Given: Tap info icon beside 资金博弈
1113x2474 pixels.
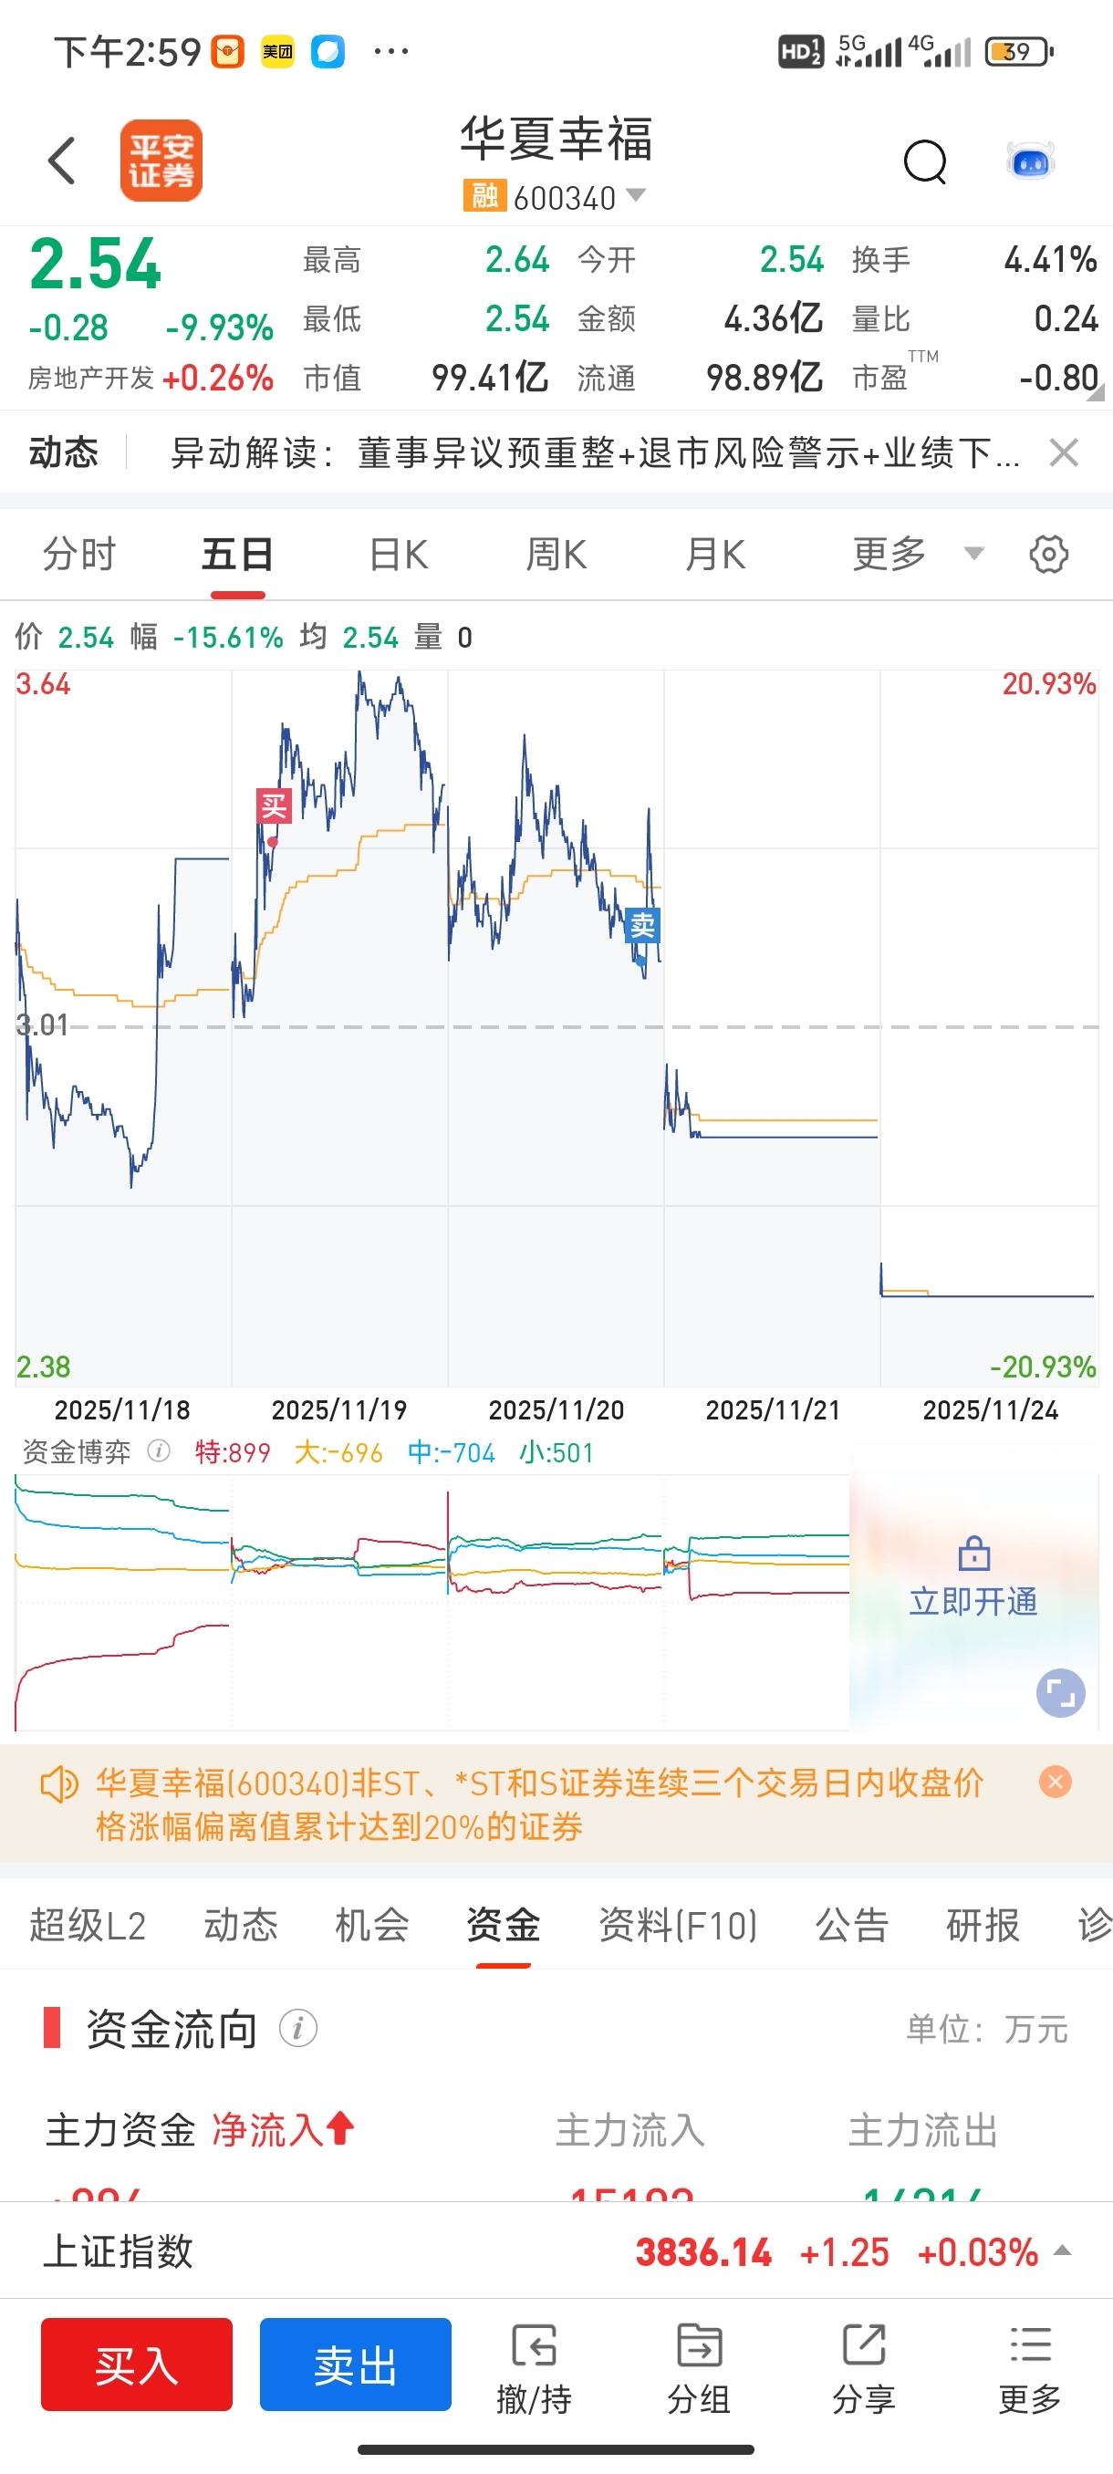Looking at the screenshot, I should coord(159,1451).
